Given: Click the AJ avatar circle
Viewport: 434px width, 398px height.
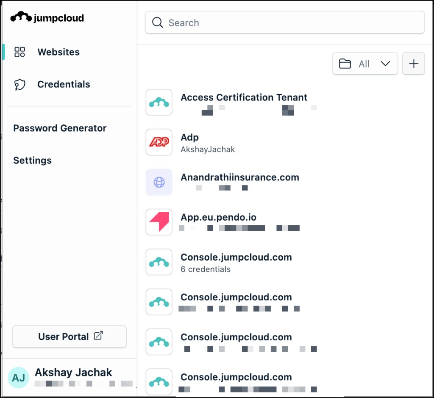Looking at the screenshot, I should tap(18, 378).
